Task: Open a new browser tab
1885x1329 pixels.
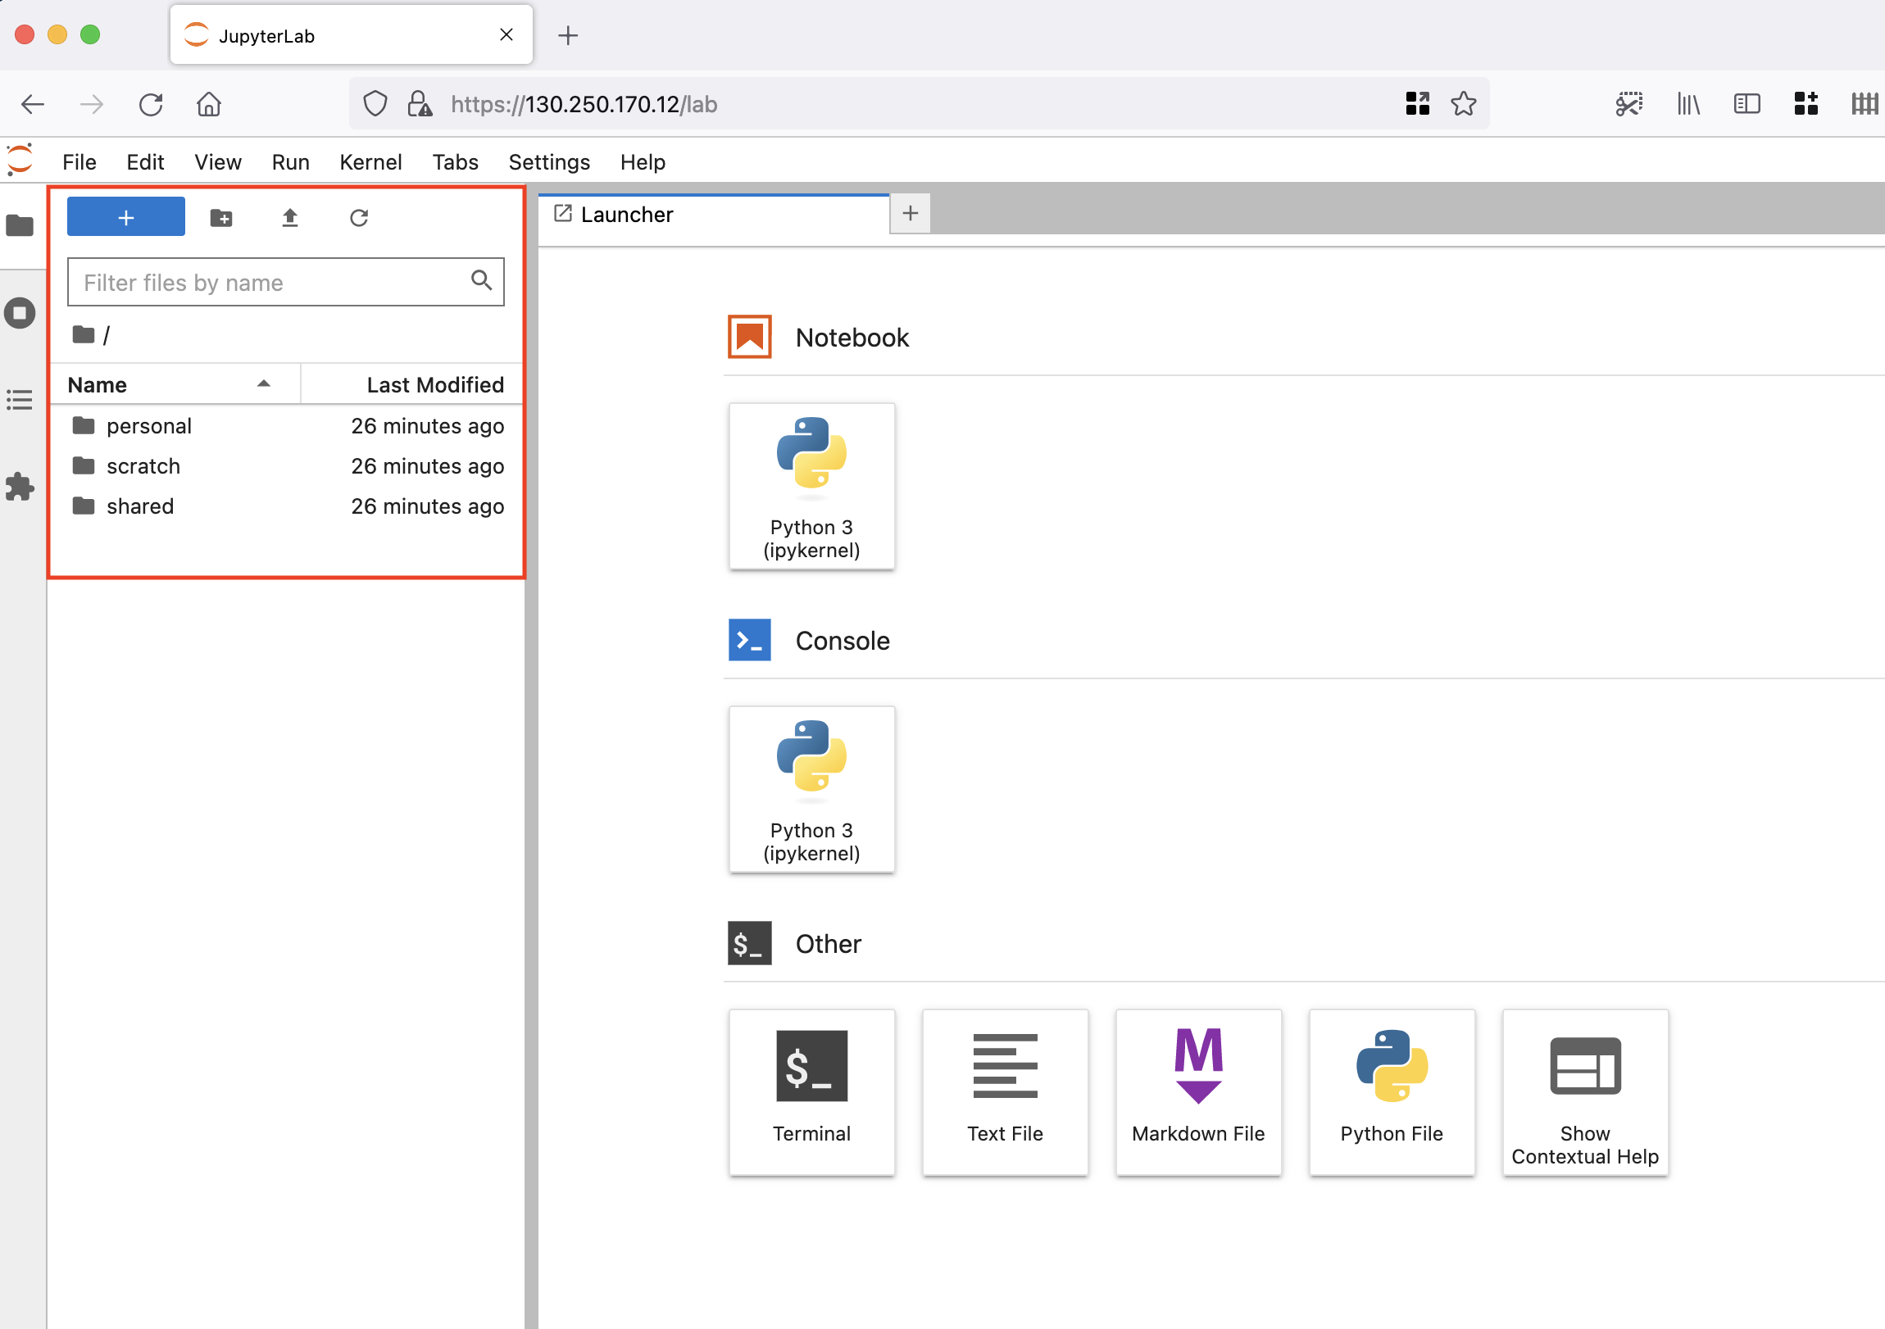Action: [x=567, y=35]
